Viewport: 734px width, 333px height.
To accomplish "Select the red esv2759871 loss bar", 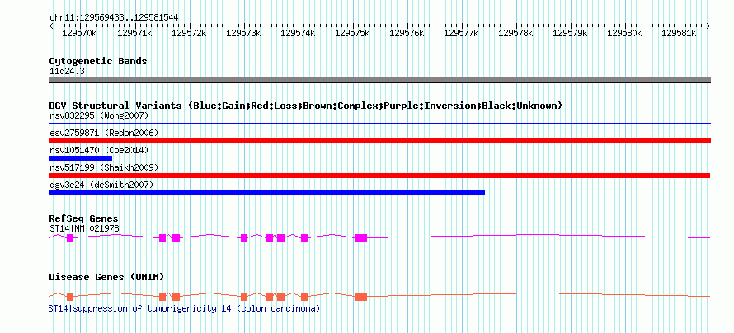I will [379, 141].
